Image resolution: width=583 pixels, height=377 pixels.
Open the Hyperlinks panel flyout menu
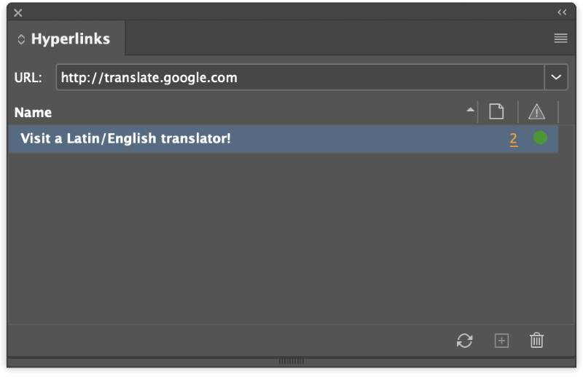[560, 38]
